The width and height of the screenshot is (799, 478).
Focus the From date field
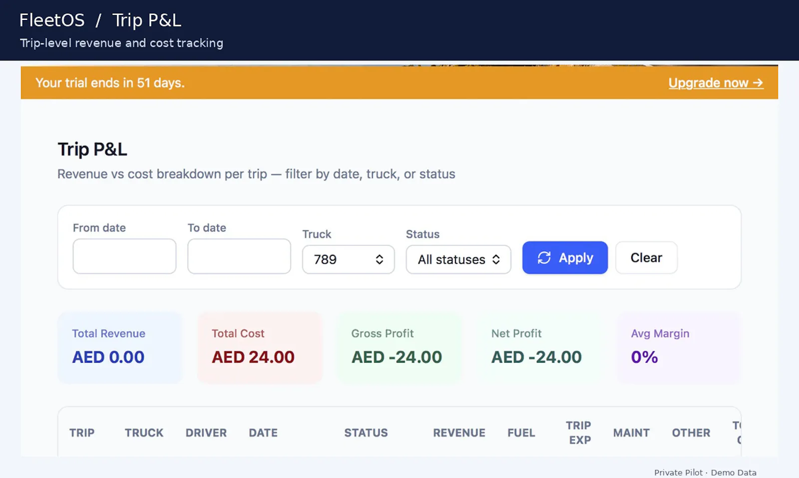(x=124, y=256)
